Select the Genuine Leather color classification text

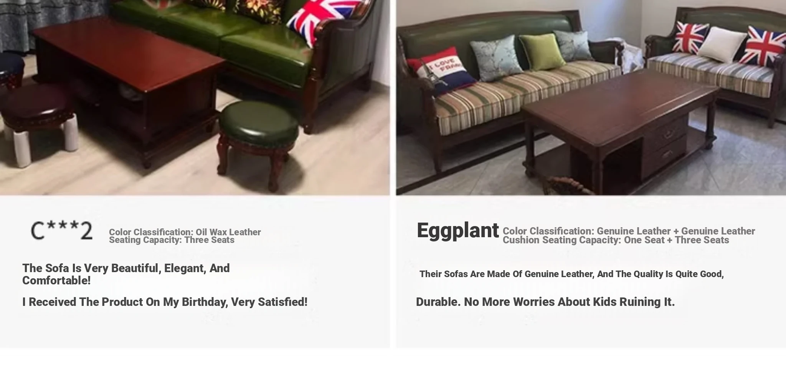click(629, 231)
